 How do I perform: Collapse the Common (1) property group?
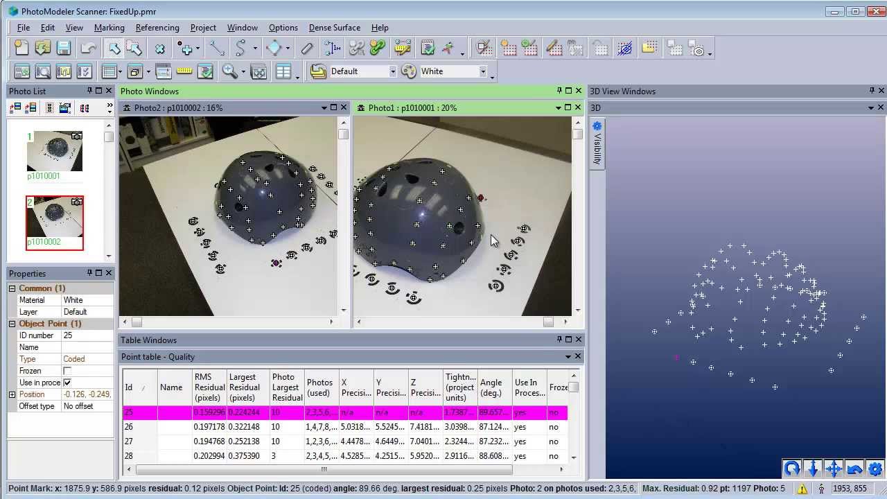click(12, 288)
